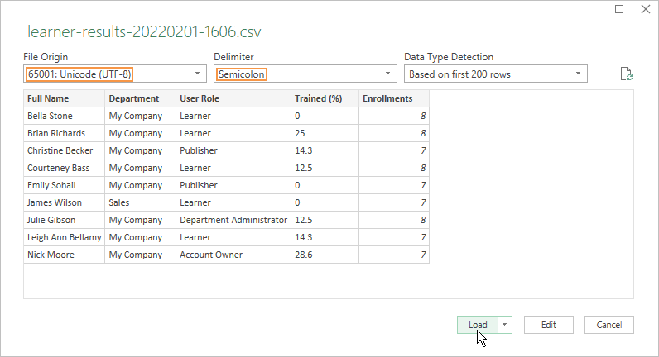Click the James Wilson cell

[x=65, y=202]
